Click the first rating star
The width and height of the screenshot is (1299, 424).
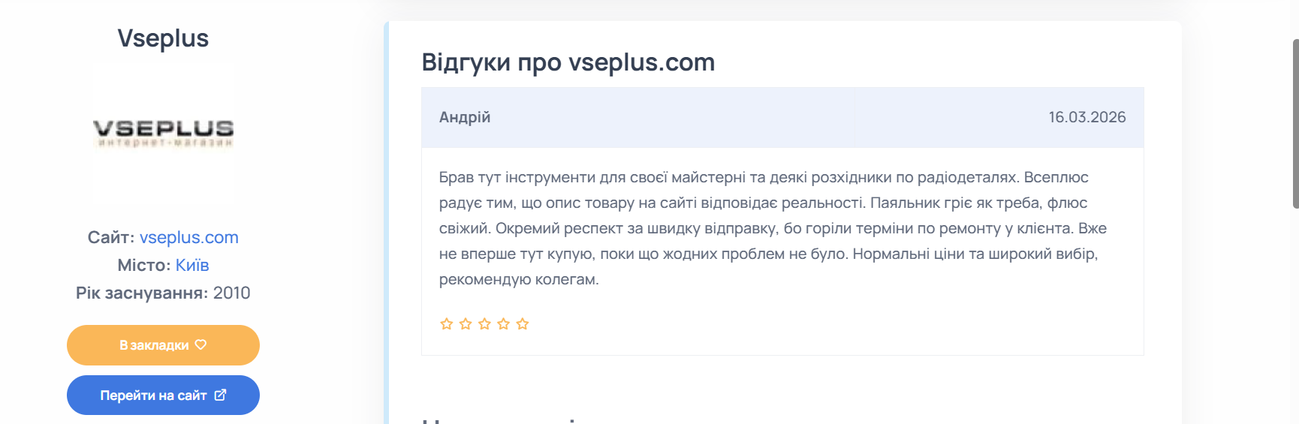click(446, 324)
